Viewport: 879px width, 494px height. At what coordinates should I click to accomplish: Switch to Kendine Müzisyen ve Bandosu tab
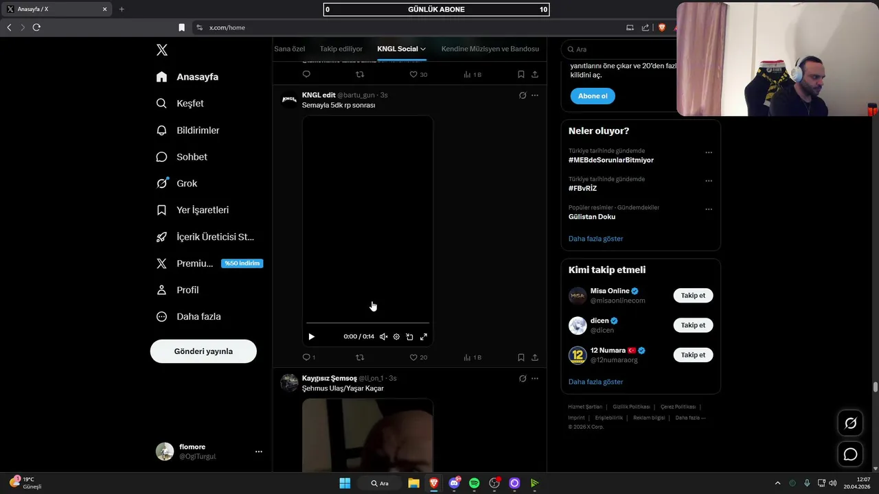[490, 49]
